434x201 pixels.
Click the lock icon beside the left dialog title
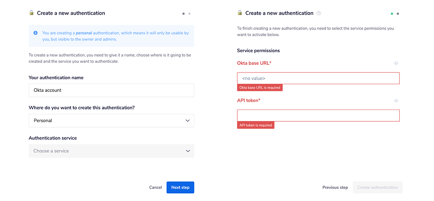(x=31, y=13)
